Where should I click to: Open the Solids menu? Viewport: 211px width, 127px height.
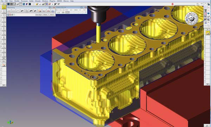(x=31, y=1)
